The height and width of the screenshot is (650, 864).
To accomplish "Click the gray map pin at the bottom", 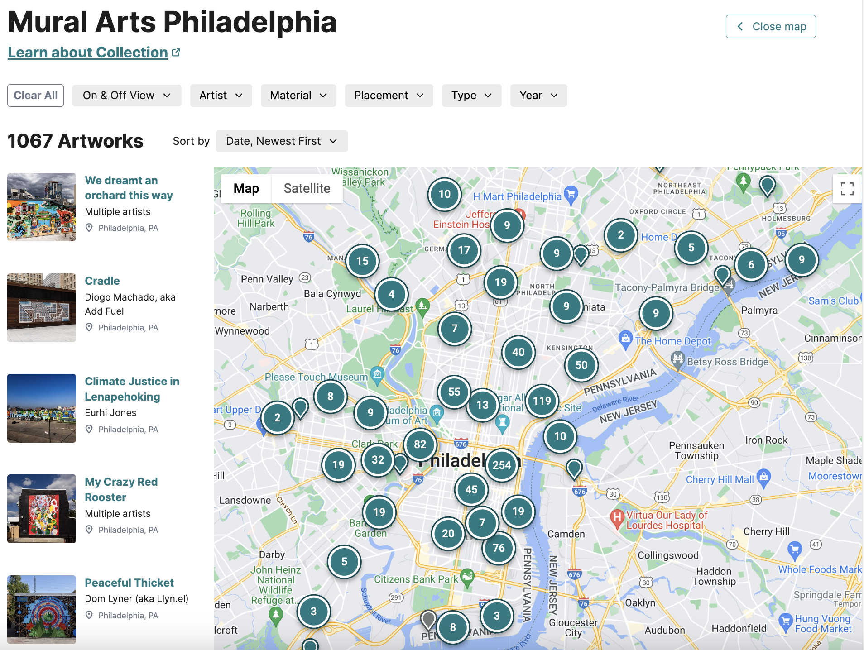I will pyautogui.click(x=429, y=617).
